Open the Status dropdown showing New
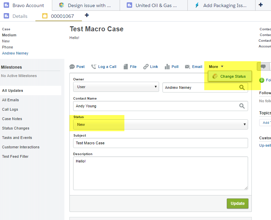 click(x=160, y=124)
